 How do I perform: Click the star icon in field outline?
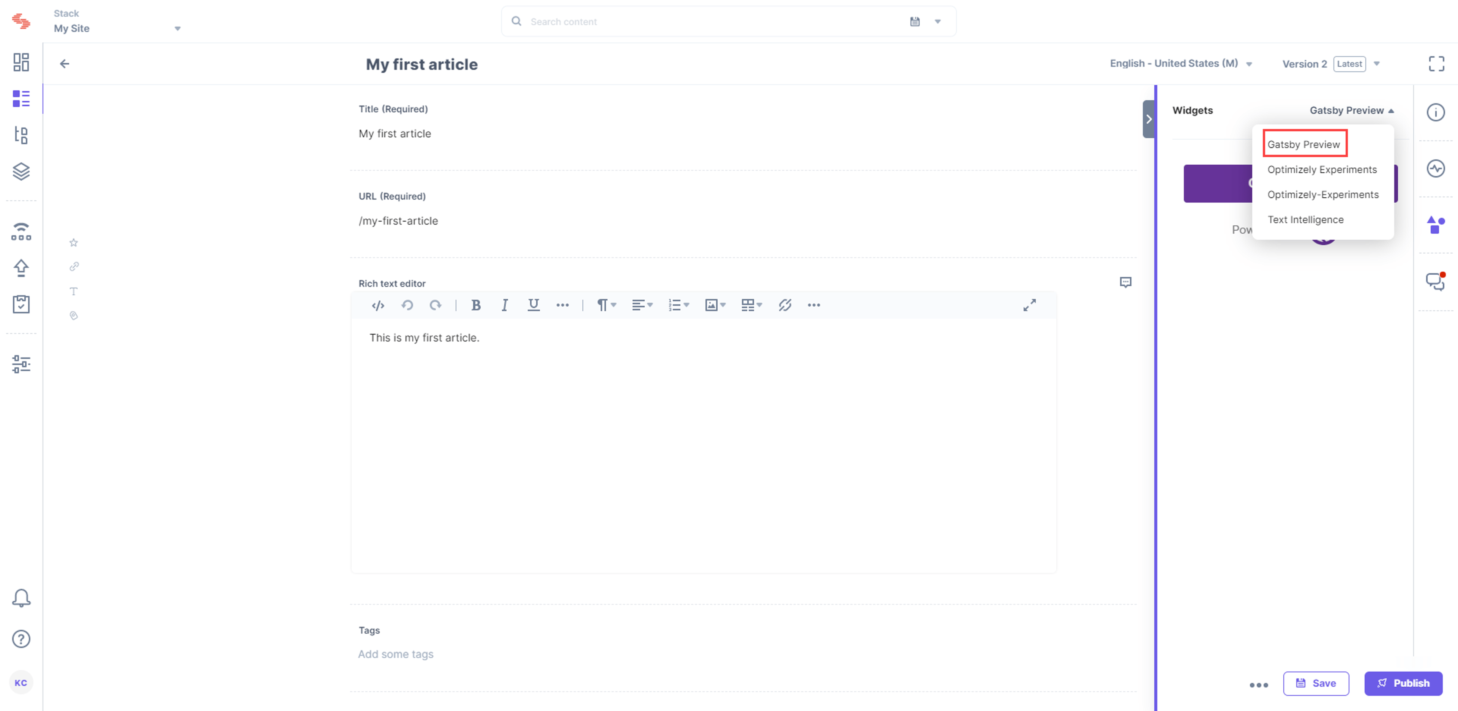pos(74,243)
